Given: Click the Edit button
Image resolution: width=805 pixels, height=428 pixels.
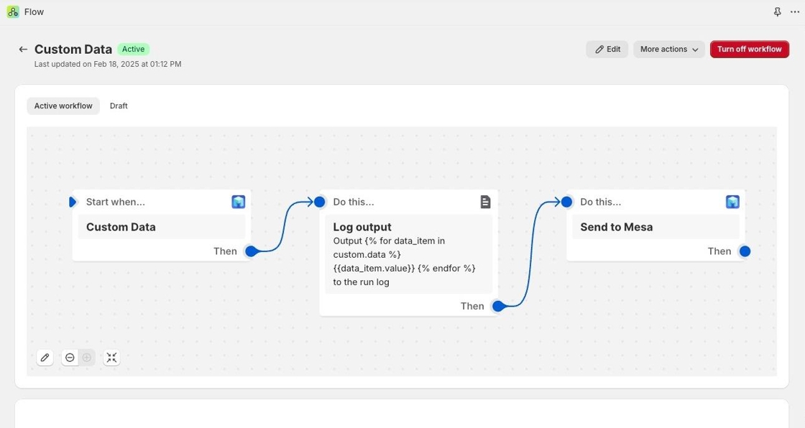Looking at the screenshot, I should [607, 50].
